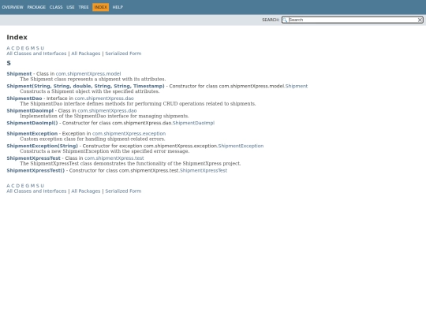Screen dimensions: 426x319
Task: Open the Tree navigation tab
Action: tap(84, 7)
